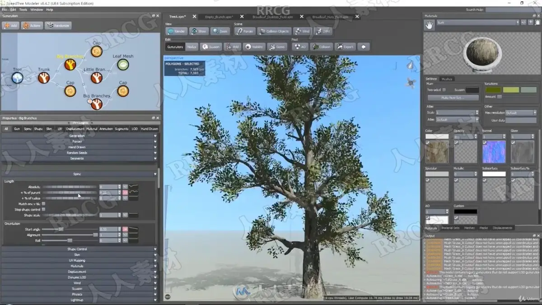Toggle Stop shape control checkbox
542x305 pixels.
point(43,209)
